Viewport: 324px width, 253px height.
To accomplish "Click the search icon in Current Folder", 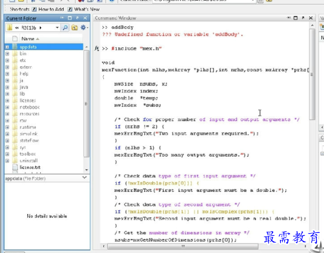I will click(x=65, y=27).
